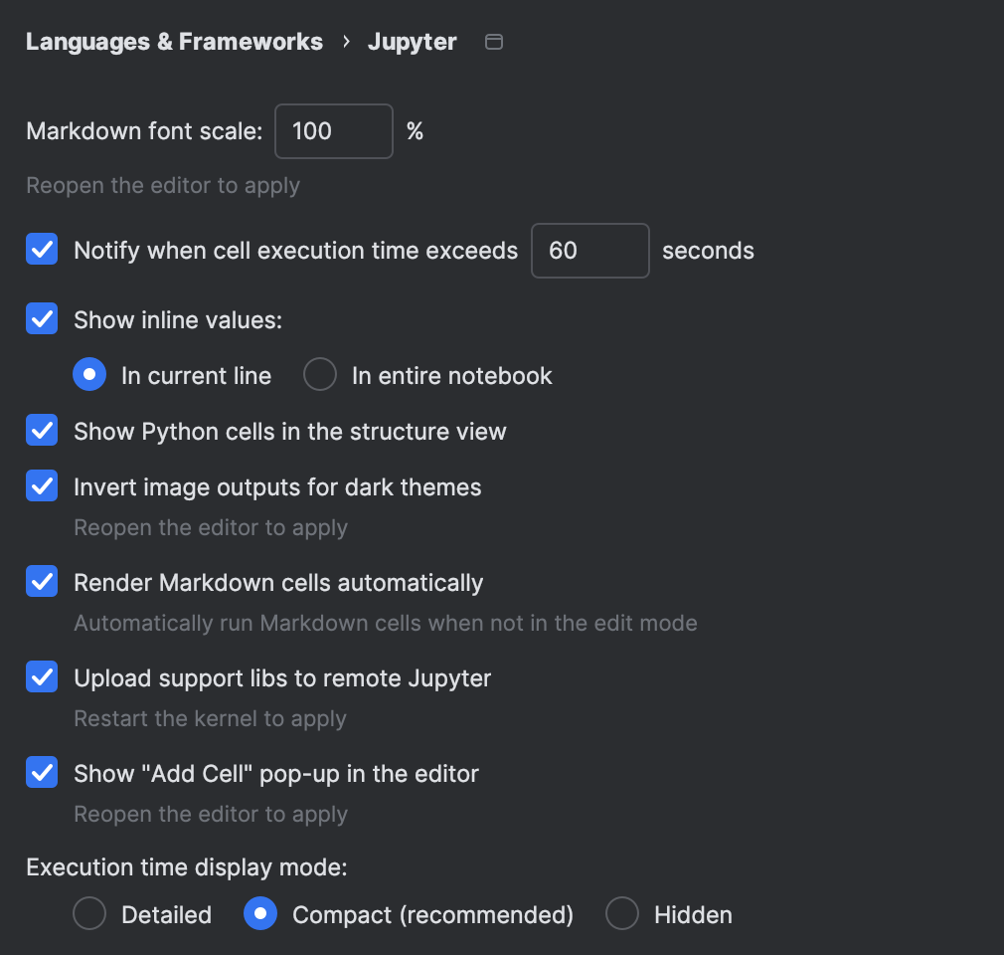Viewport: 1004px width, 955px height.
Task: Click the Jupyter breadcrumb title
Action: pos(412,42)
